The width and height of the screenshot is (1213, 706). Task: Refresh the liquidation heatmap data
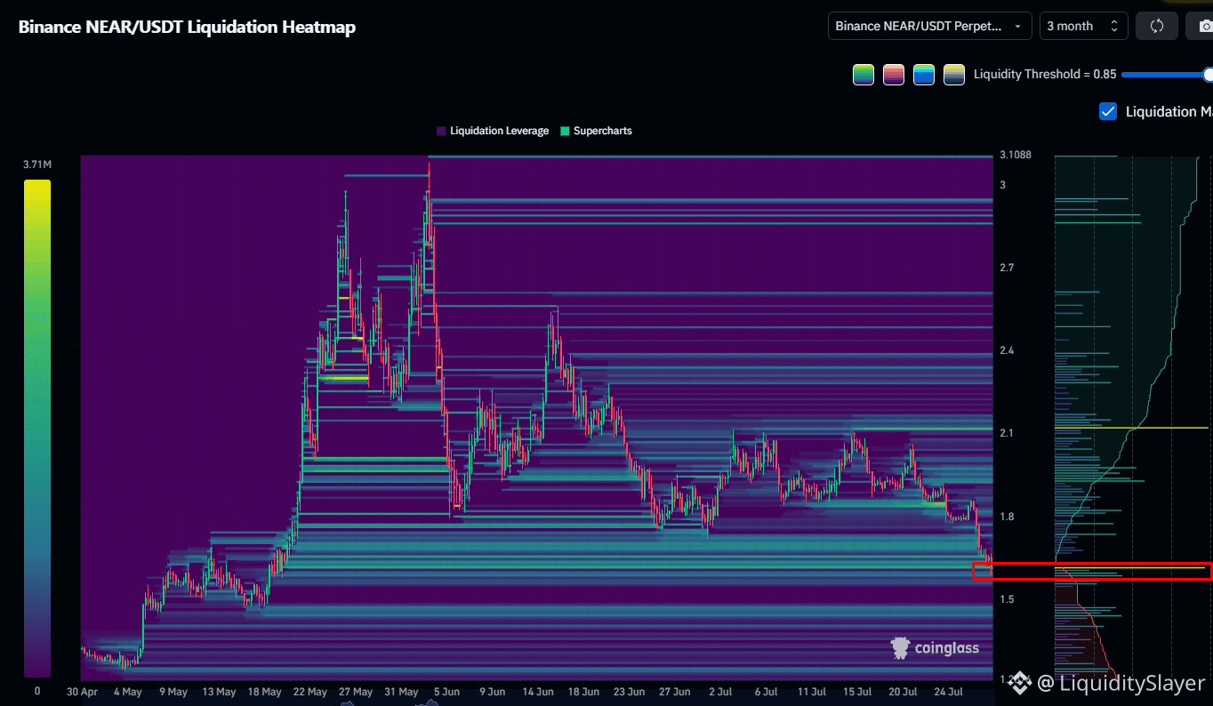coord(1157,26)
